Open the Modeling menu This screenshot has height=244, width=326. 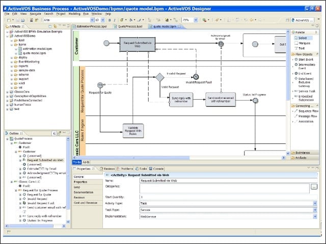point(74,14)
